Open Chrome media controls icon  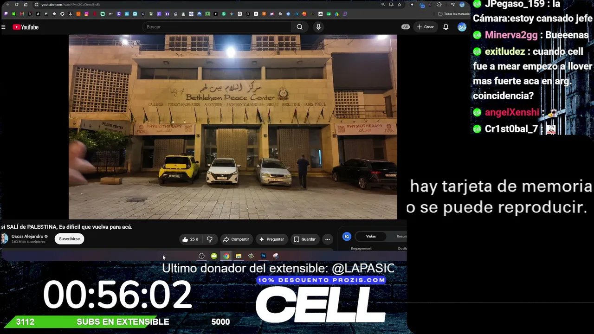point(453,5)
